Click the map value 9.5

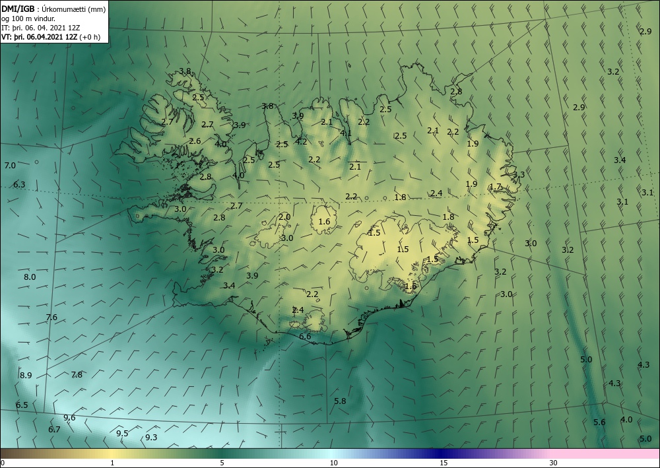(x=122, y=433)
